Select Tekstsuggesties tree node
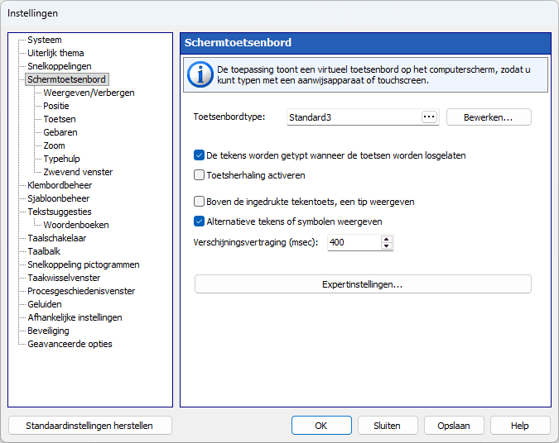The image size is (559, 443). tap(60, 212)
